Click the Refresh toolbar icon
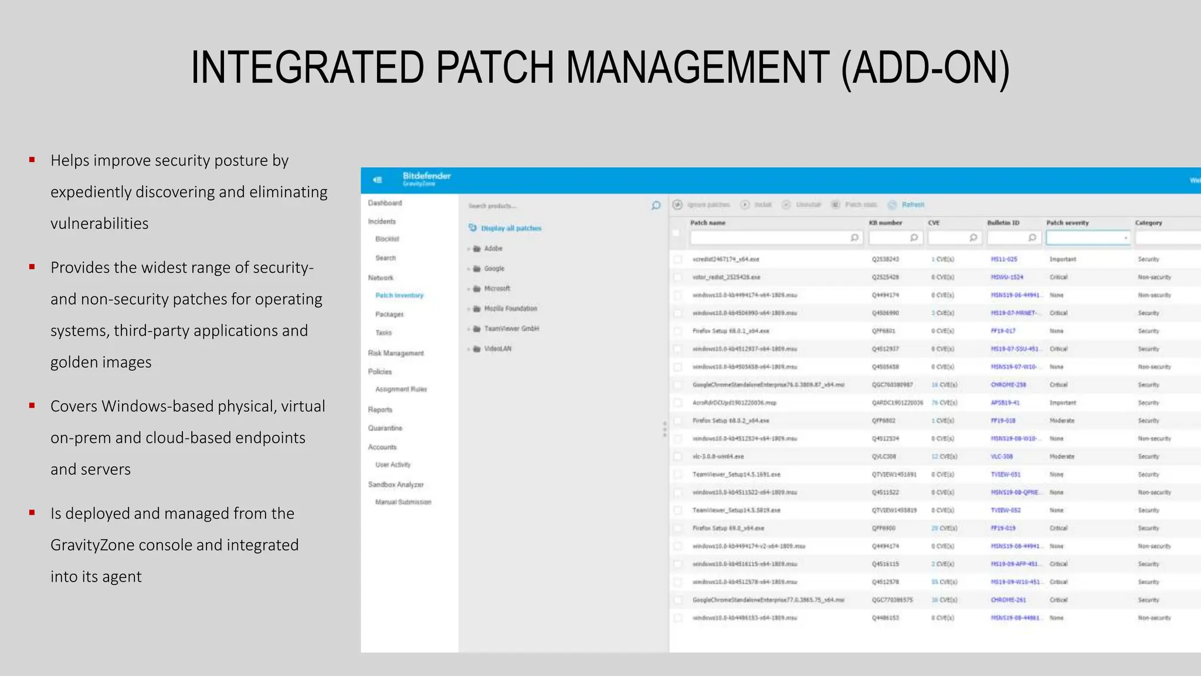This screenshot has height=676, width=1201. click(892, 205)
